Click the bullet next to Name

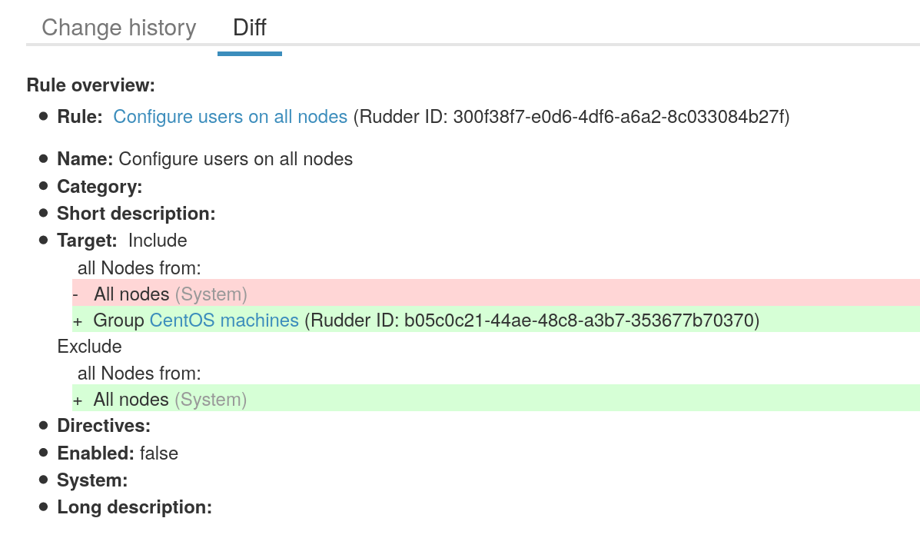coord(45,158)
